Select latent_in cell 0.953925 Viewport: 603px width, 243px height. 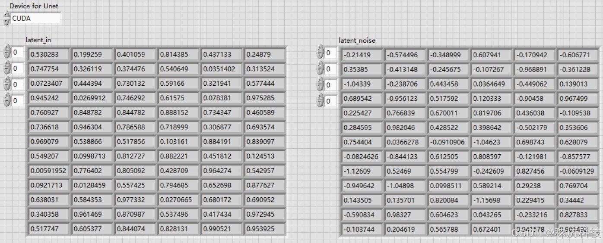[265, 229]
